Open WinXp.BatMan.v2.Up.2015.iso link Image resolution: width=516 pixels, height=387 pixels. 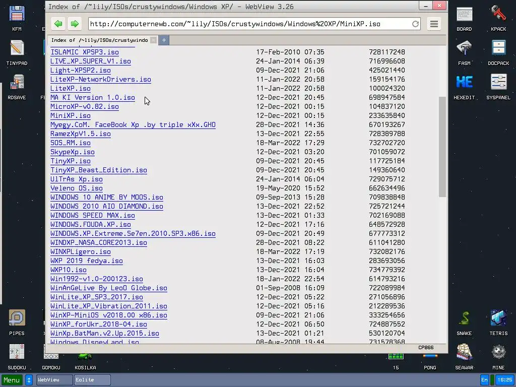(105, 334)
